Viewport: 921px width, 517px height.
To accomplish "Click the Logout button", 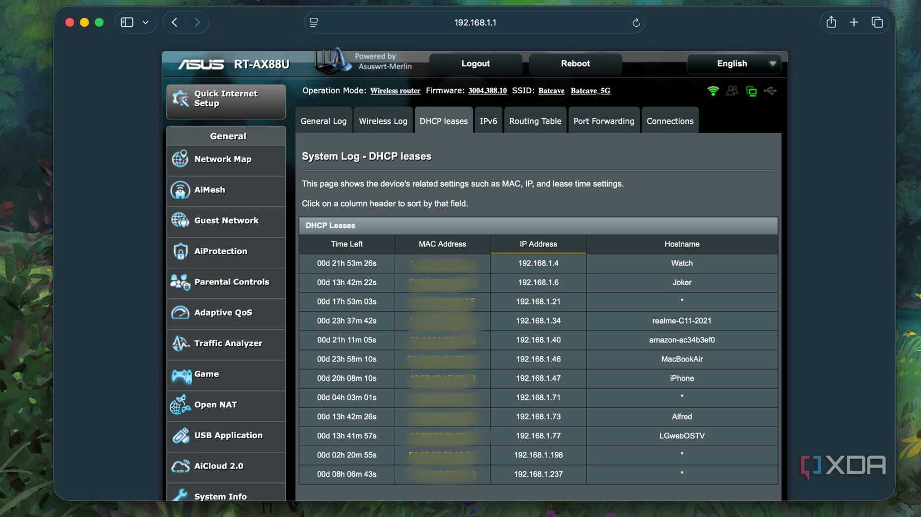I will [x=476, y=64].
